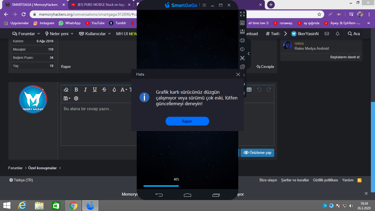Viewport: 375px width, 211px height.
Task: Toggle italic formatting in reply editor
Action: 85,90
